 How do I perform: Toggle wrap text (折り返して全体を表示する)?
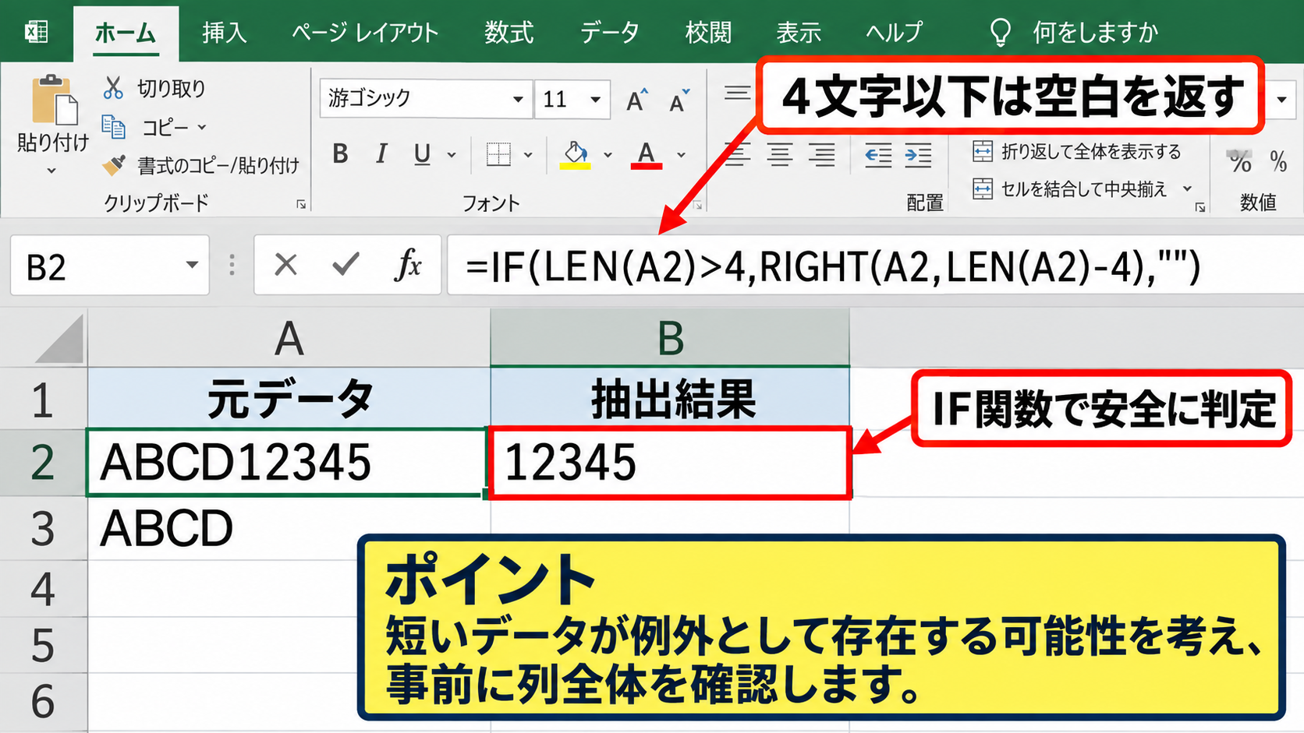1077,151
